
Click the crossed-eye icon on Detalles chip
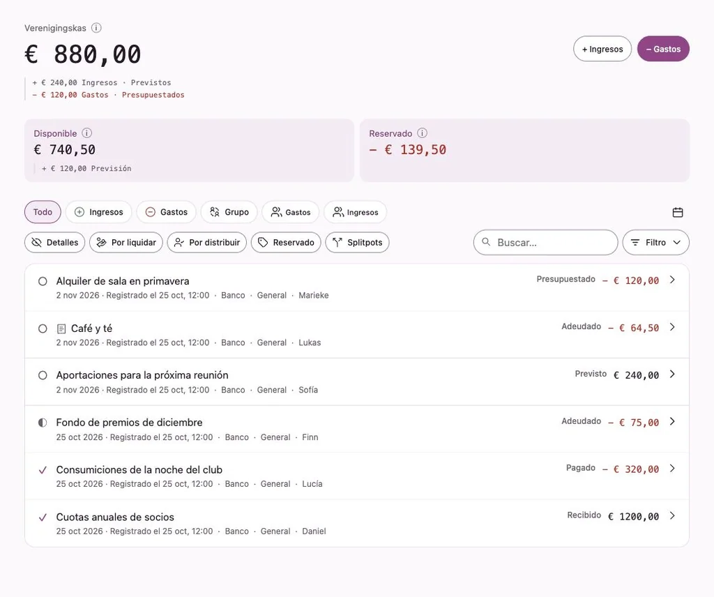(x=36, y=242)
